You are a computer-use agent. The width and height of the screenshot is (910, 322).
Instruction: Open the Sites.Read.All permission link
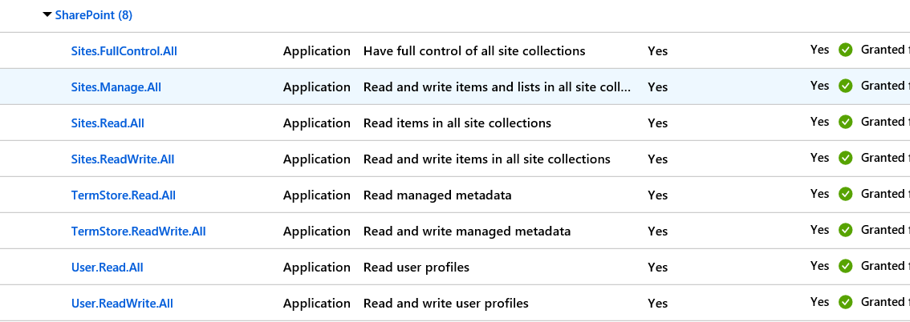coord(108,123)
